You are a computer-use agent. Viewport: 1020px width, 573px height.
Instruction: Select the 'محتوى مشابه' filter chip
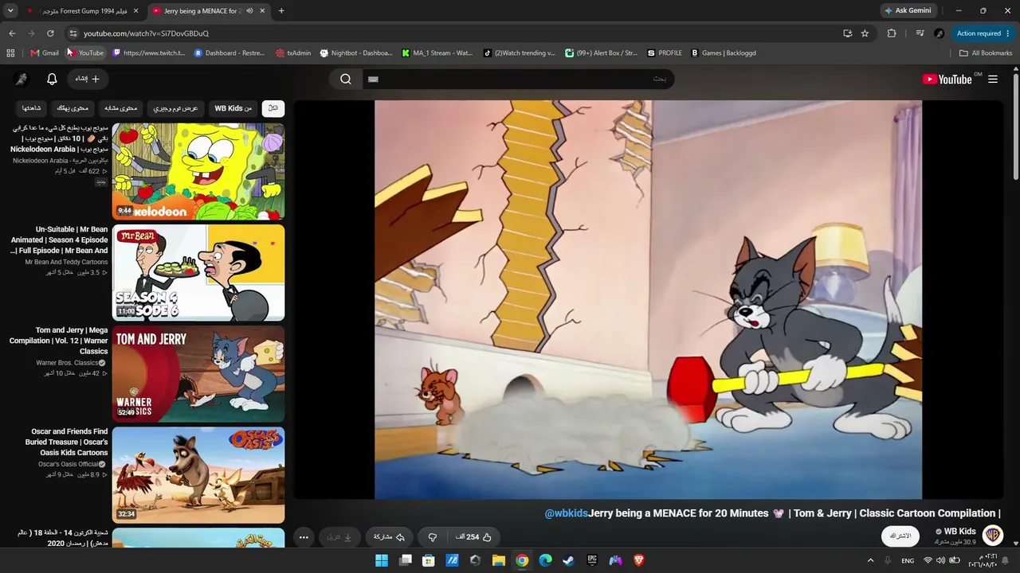(121, 108)
